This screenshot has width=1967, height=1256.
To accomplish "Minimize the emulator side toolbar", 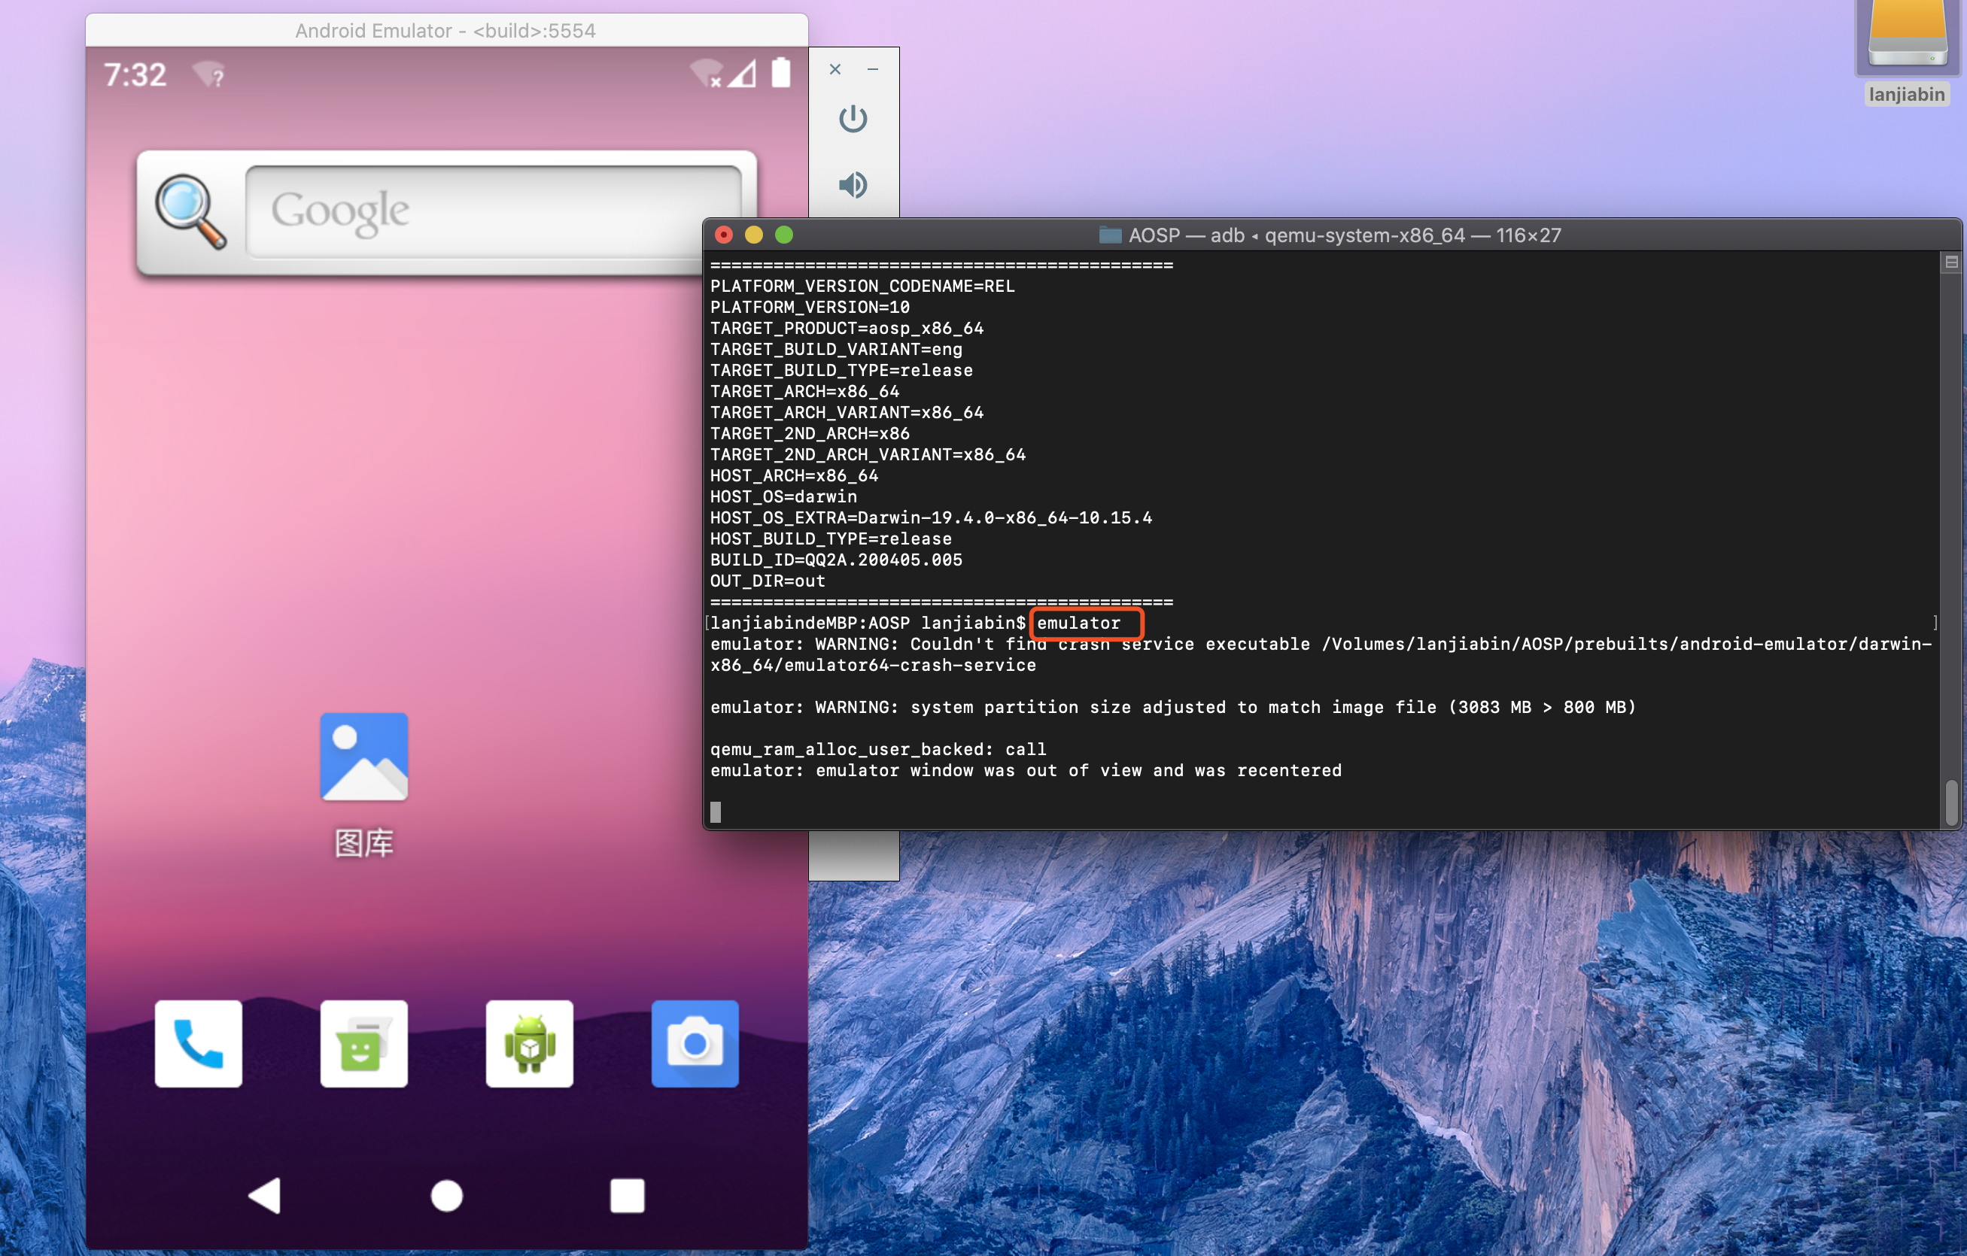I will [873, 69].
